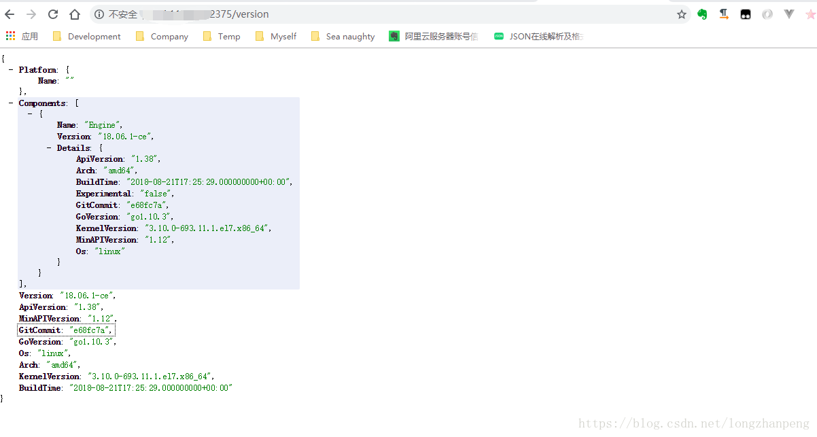Open the 阿里云服务器账号 bookmark
Screen dimensions: 817x437
[434, 36]
